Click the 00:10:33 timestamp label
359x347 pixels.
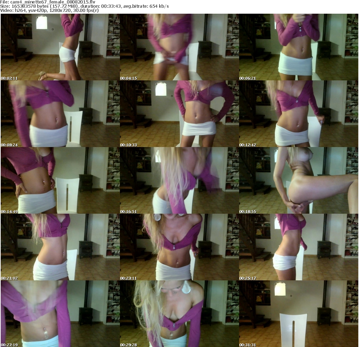pos(128,145)
